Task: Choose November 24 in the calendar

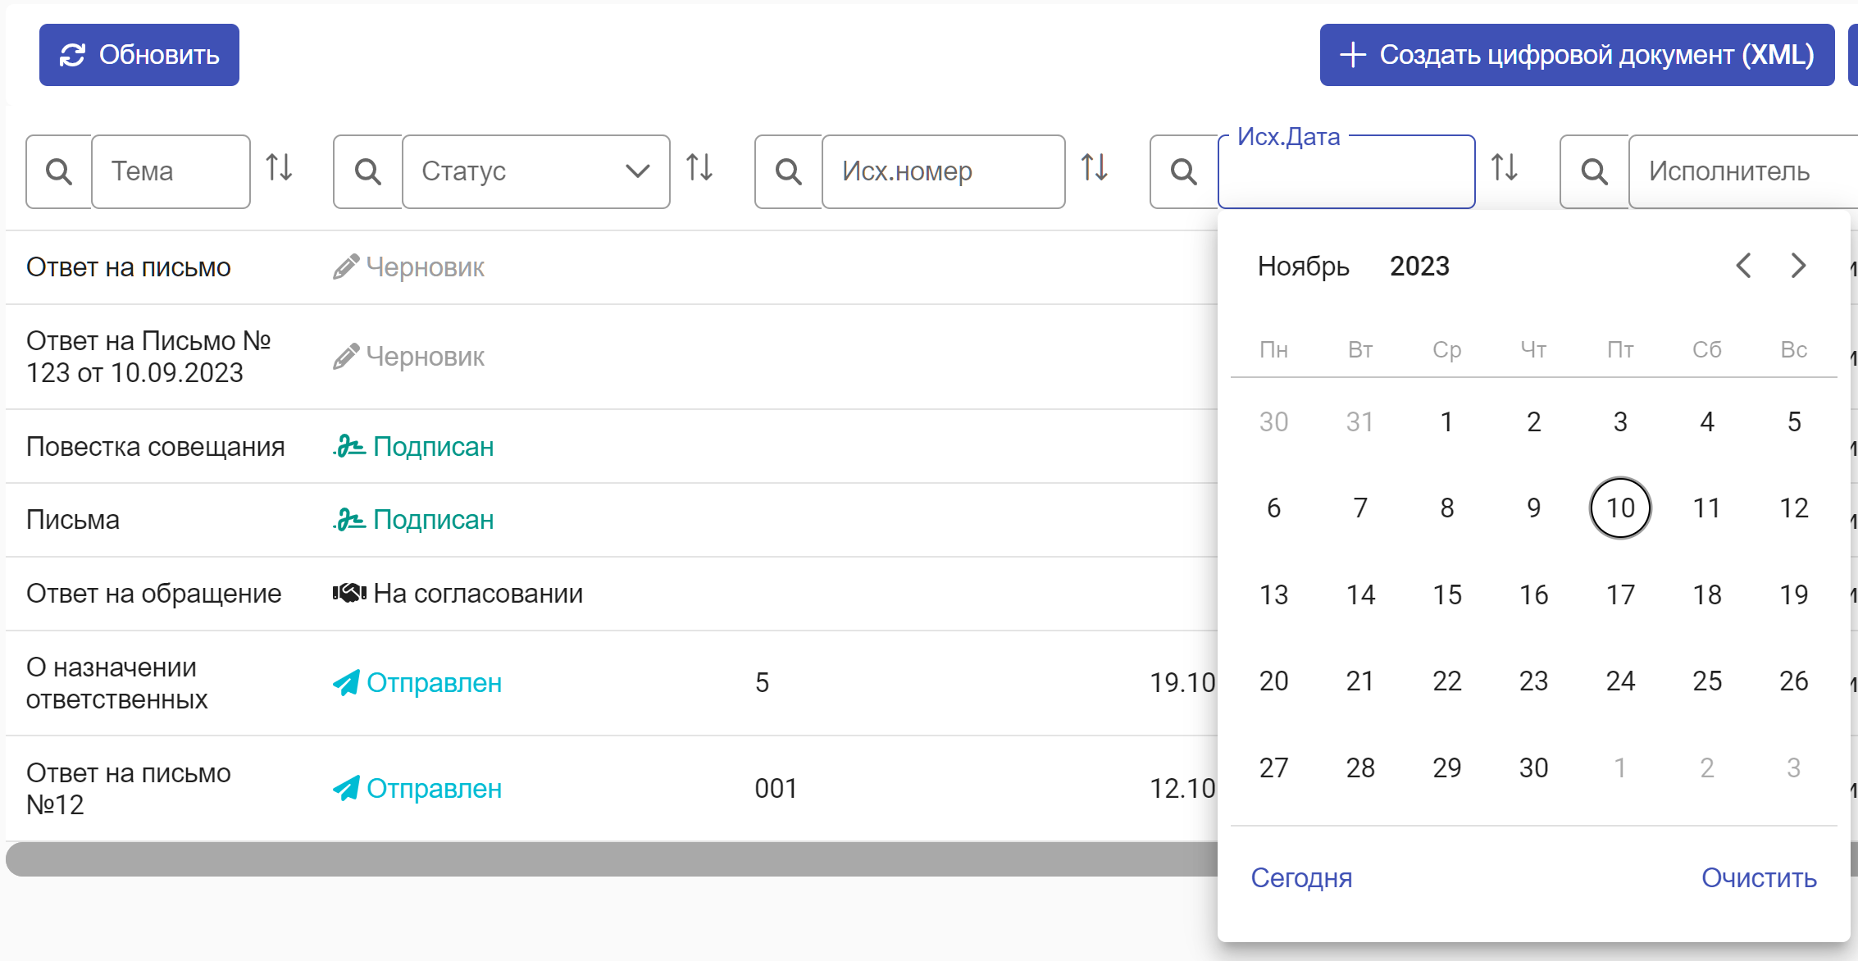Action: click(1621, 681)
